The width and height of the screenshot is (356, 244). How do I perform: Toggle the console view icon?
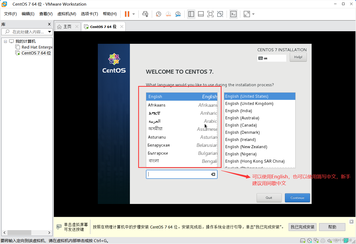point(233,14)
